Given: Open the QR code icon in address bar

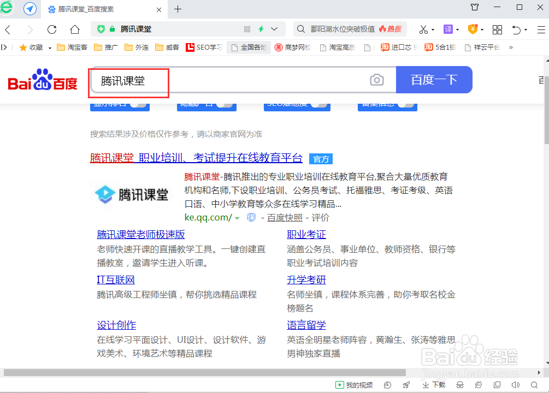Looking at the screenshot, I should coord(247,29).
